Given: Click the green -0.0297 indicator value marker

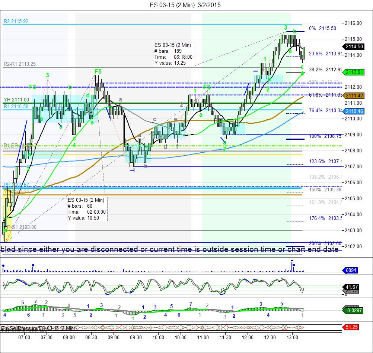Looking at the screenshot, I should pyautogui.click(x=353, y=310).
